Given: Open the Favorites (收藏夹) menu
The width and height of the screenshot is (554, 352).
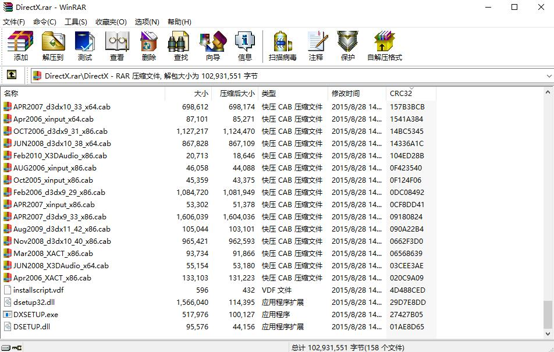Looking at the screenshot, I should [x=111, y=22].
